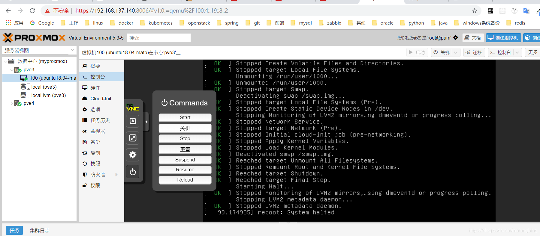Open the 更多 menu
Image resolution: width=540 pixels, height=236 pixels.
coord(533,52)
